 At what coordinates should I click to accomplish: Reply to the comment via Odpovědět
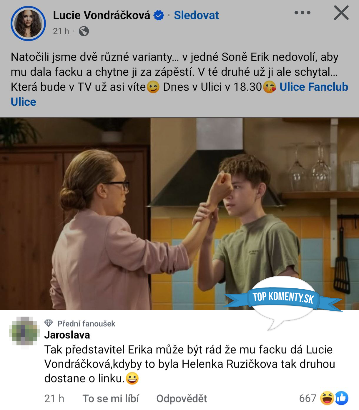click(182, 399)
